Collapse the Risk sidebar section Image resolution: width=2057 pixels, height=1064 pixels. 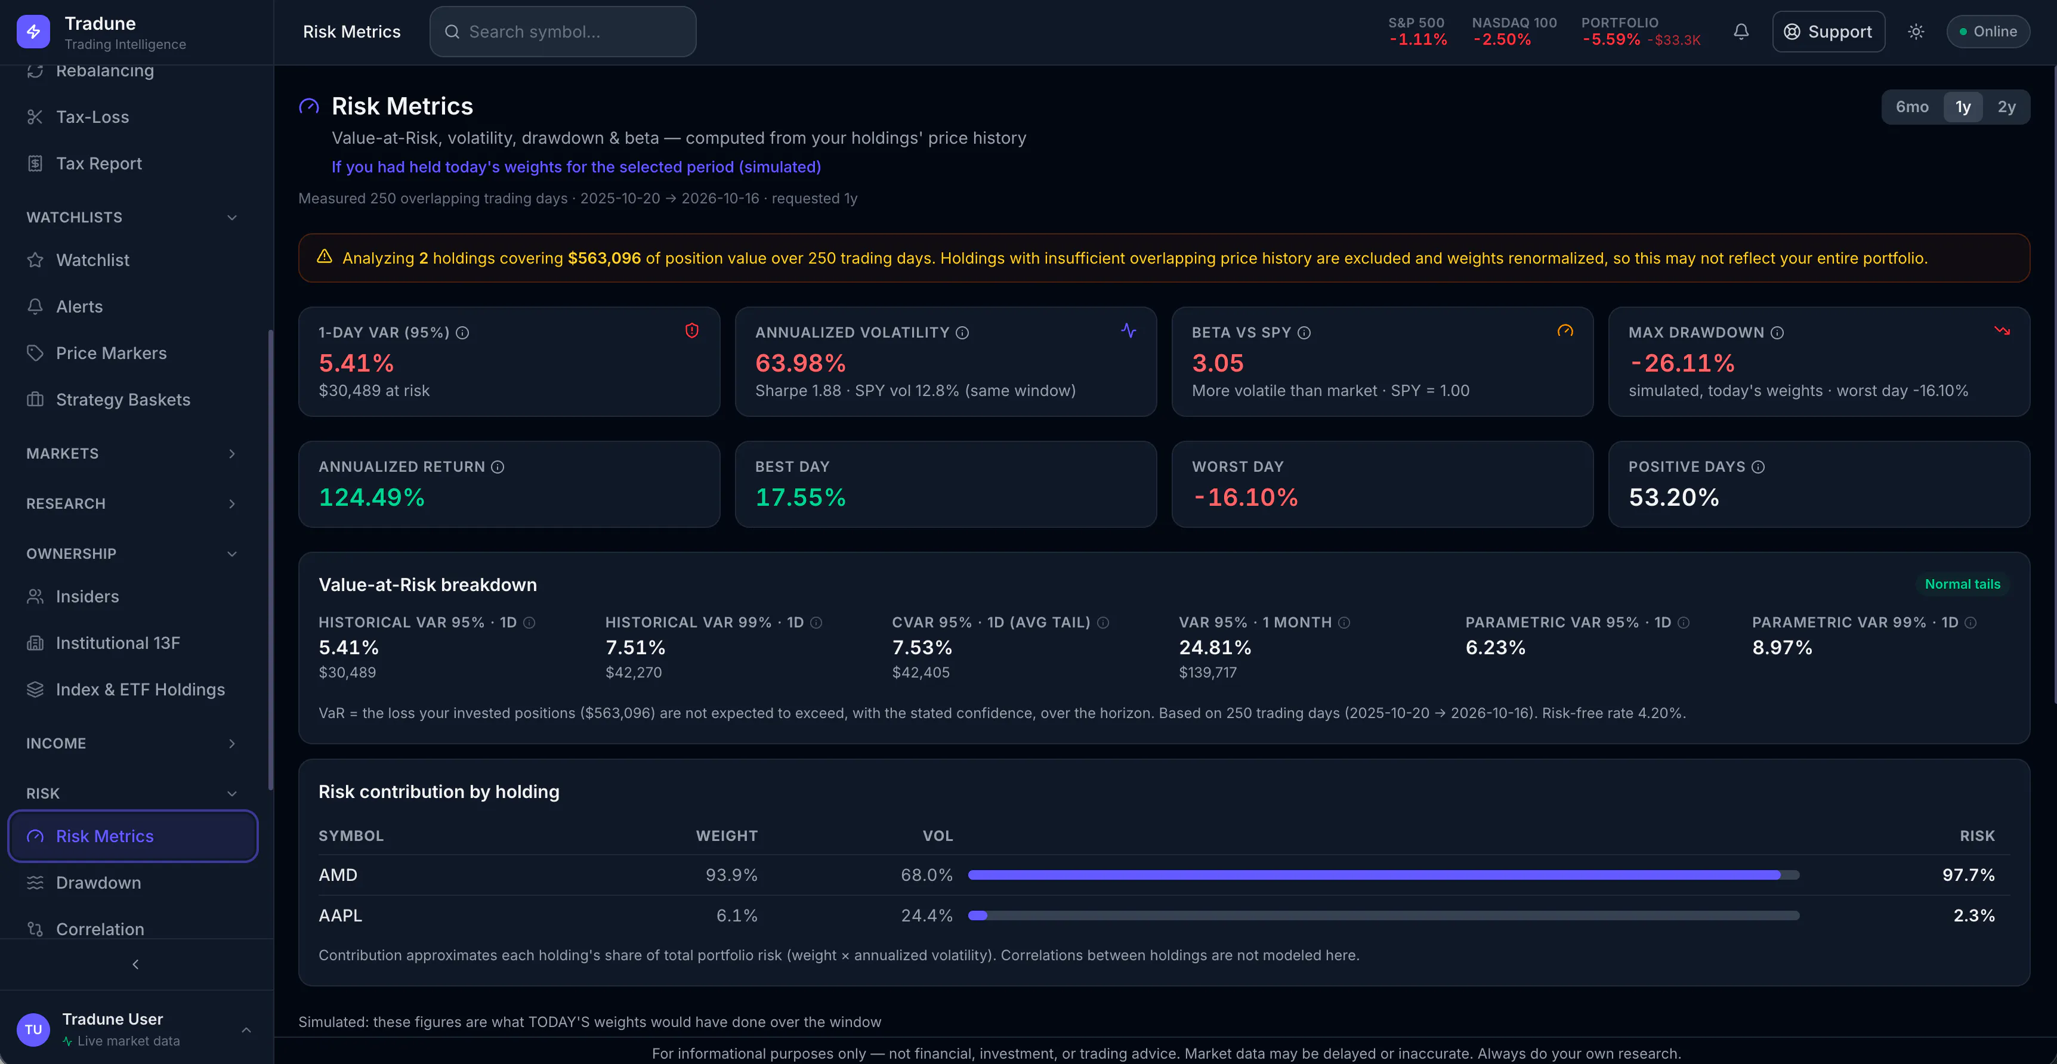point(132,793)
